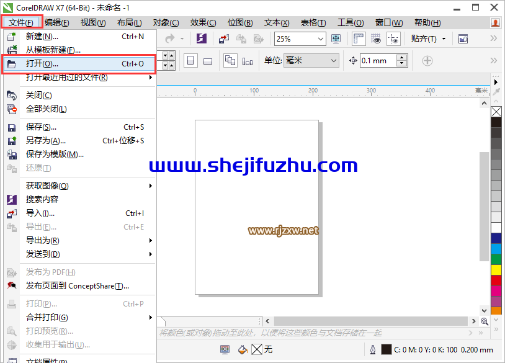Click the zoom navigator magnifier icon

[485, 321]
